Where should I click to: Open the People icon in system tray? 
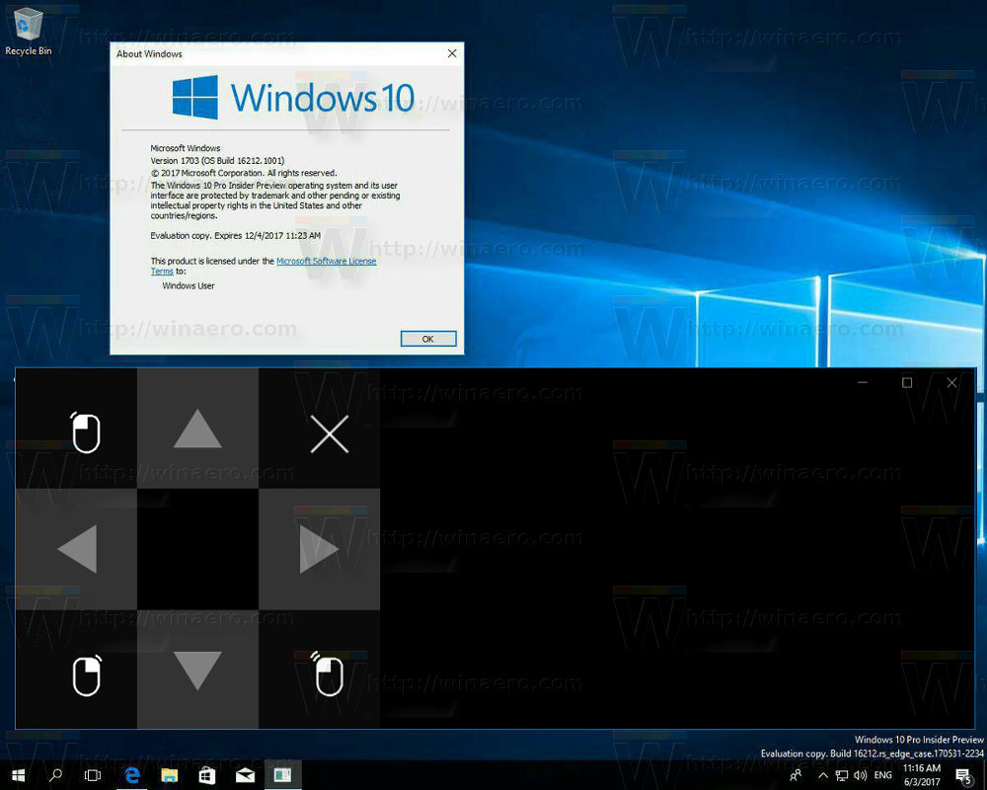[x=797, y=776]
